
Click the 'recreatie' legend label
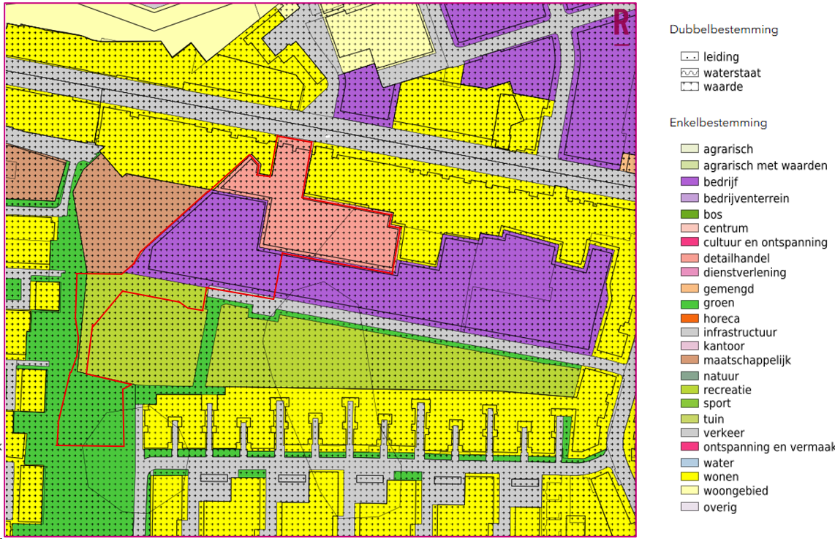click(x=728, y=390)
